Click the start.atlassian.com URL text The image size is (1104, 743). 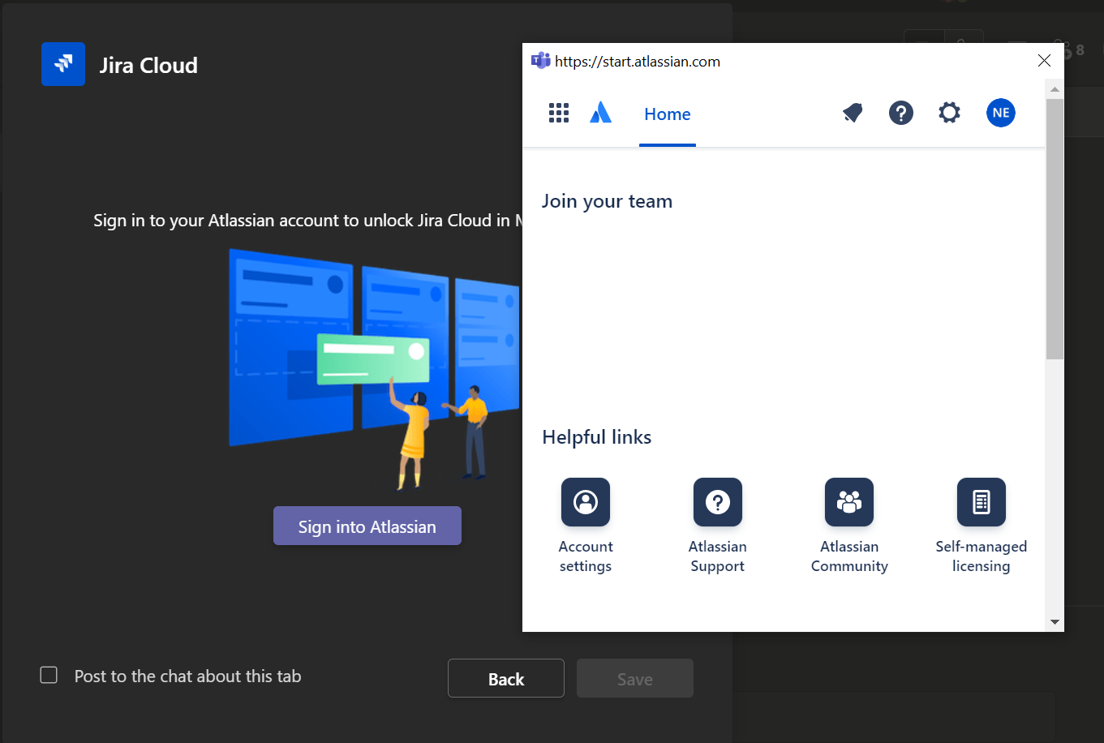638,62
